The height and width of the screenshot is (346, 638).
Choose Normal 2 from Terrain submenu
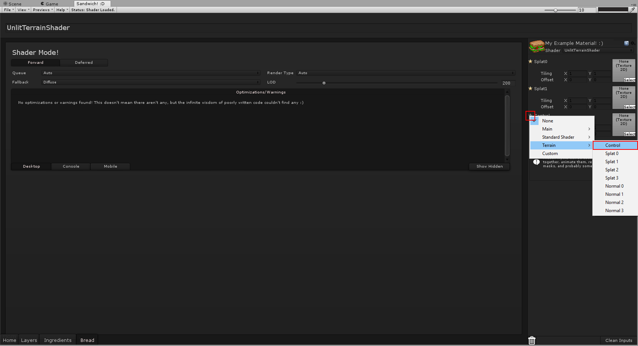pos(615,202)
